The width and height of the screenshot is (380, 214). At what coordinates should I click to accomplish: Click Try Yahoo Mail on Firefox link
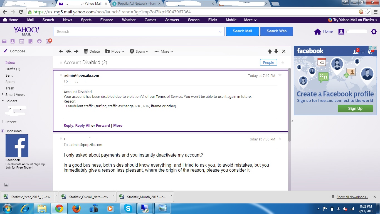[x=353, y=20]
